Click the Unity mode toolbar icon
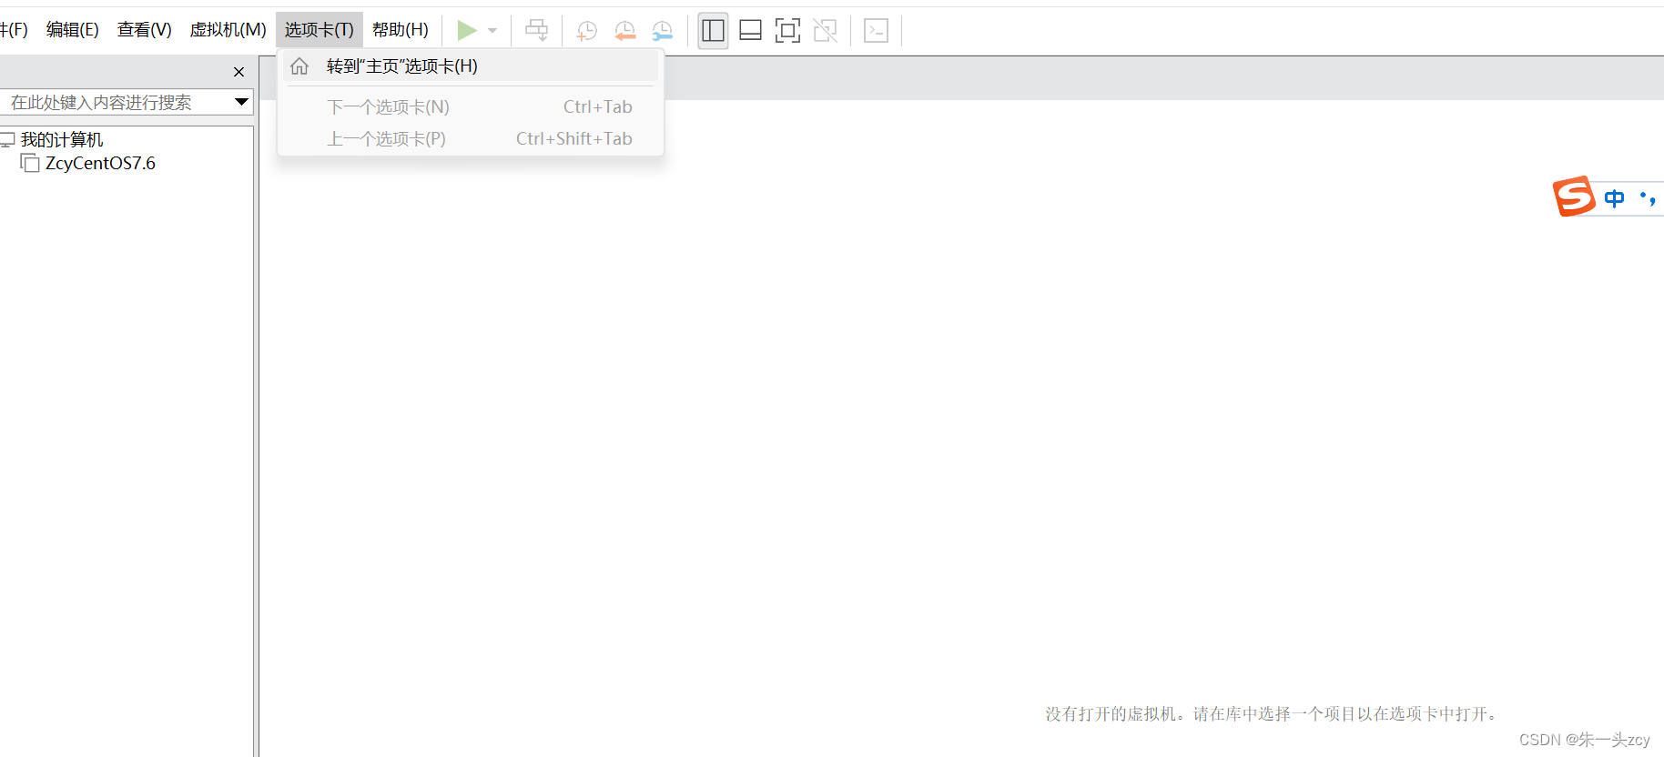This screenshot has height=757, width=1664. click(x=826, y=30)
